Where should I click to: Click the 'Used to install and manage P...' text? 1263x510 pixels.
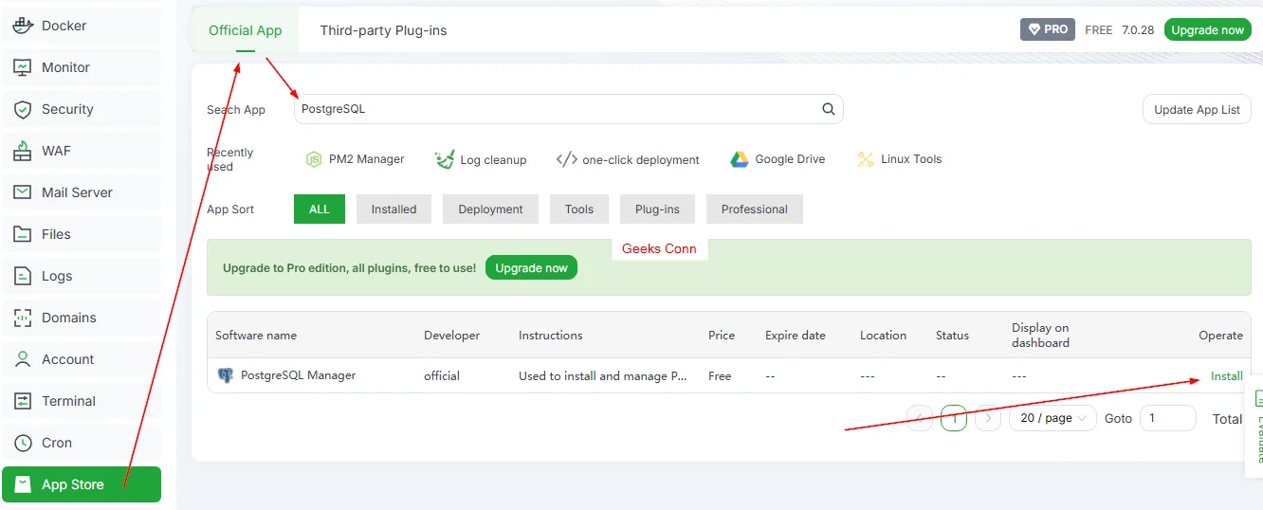click(x=603, y=375)
